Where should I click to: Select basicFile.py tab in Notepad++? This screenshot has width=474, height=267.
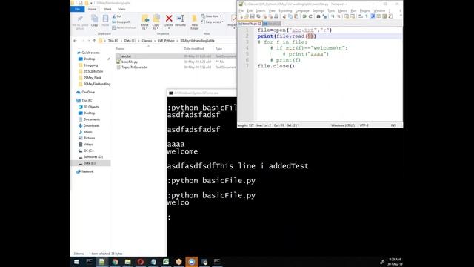point(250,24)
